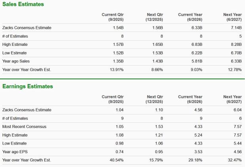245x167 pixels.
Task: Click Next Year (6/2027) header in Earnings Estimates
Action: 232,99
